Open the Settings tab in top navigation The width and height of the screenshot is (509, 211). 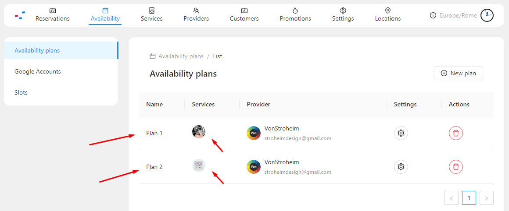343,15
